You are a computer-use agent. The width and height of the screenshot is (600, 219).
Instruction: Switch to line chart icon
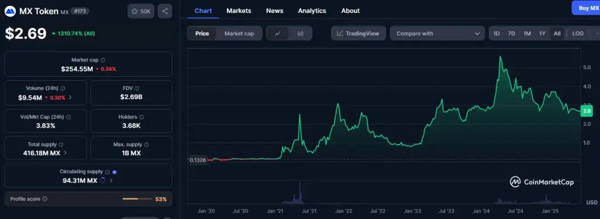click(278, 33)
